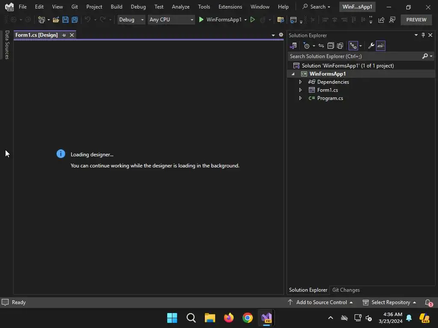Click the Open File folder icon
438x328 pixels.
coord(56,20)
